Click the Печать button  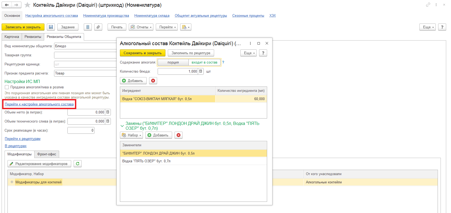point(117,27)
